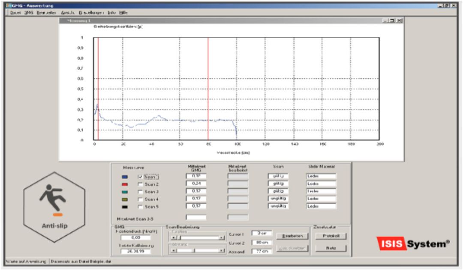
Task: Click Scan 2 Mittelwert GMG value 0,24
Action: (x=196, y=184)
